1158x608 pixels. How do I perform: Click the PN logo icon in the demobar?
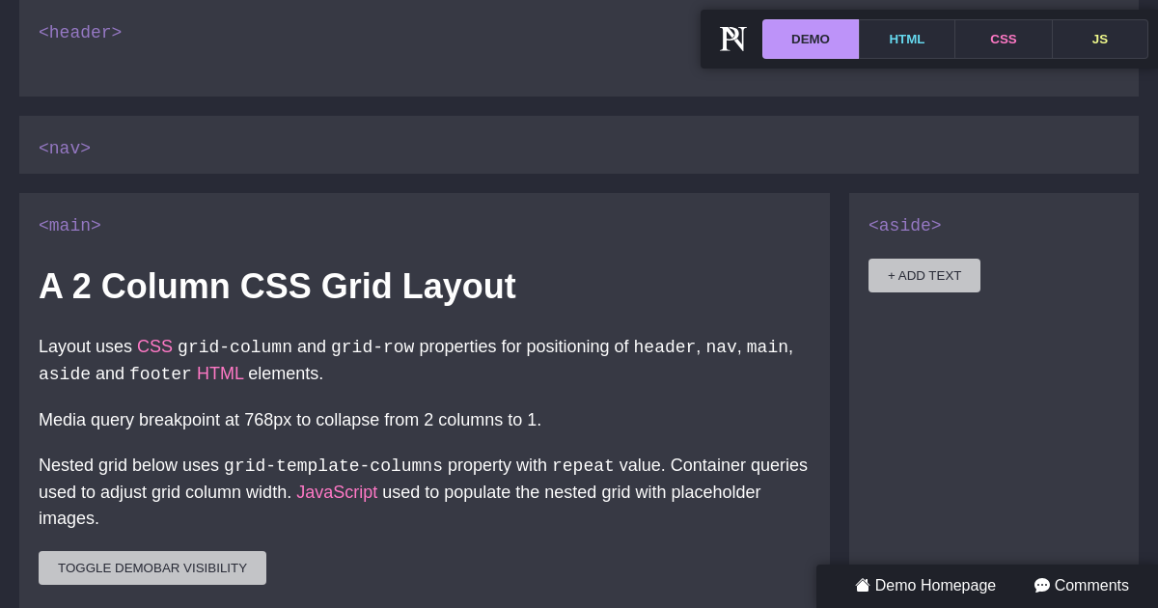pyautogui.click(x=731, y=39)
